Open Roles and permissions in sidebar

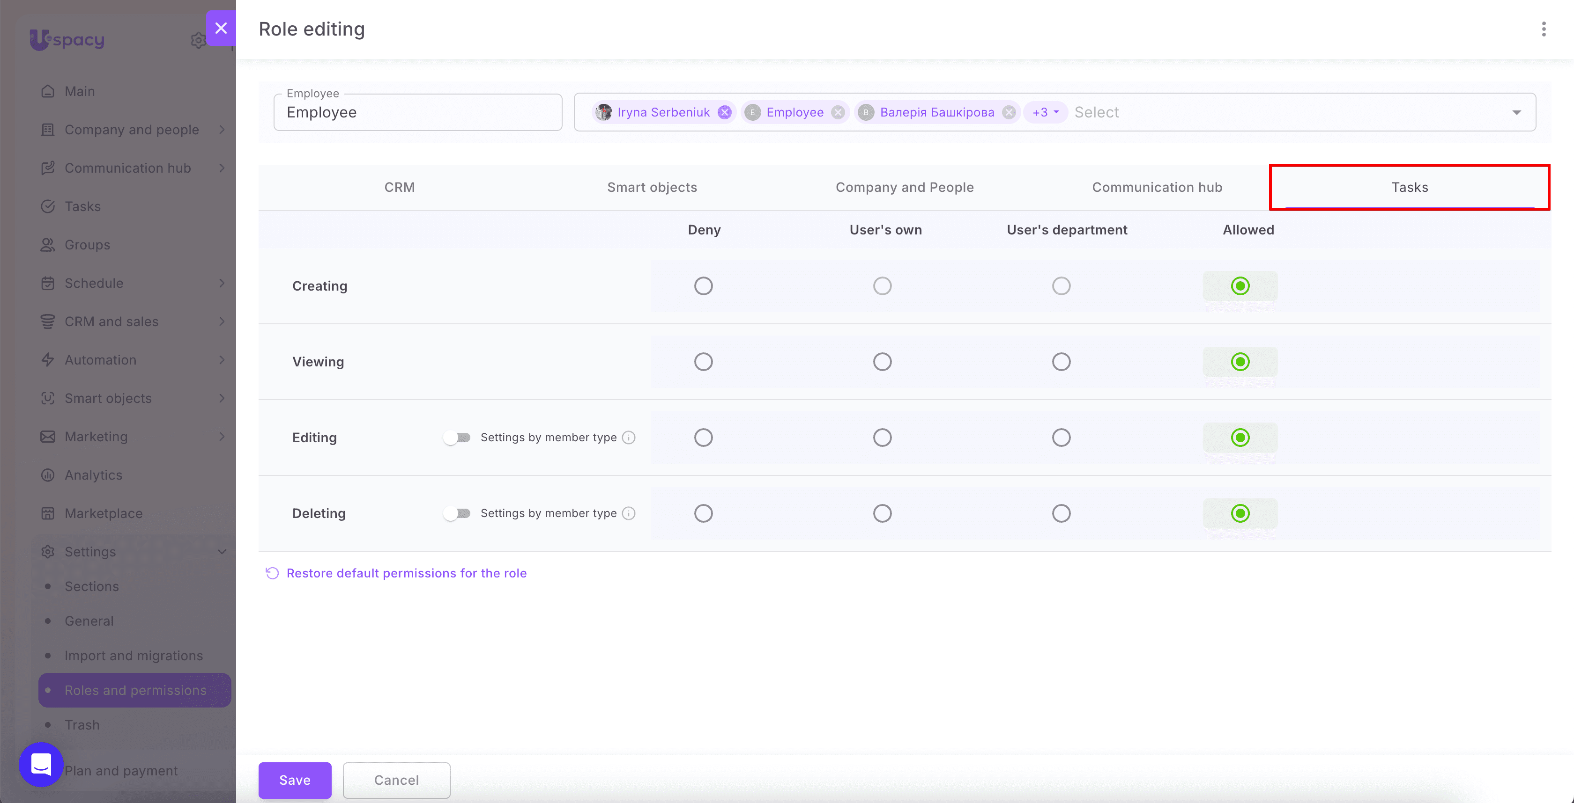coord(134,690)
